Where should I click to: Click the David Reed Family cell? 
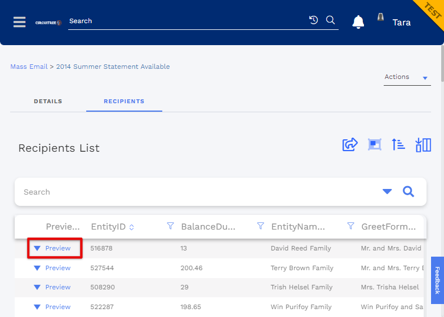click(301, 248)
